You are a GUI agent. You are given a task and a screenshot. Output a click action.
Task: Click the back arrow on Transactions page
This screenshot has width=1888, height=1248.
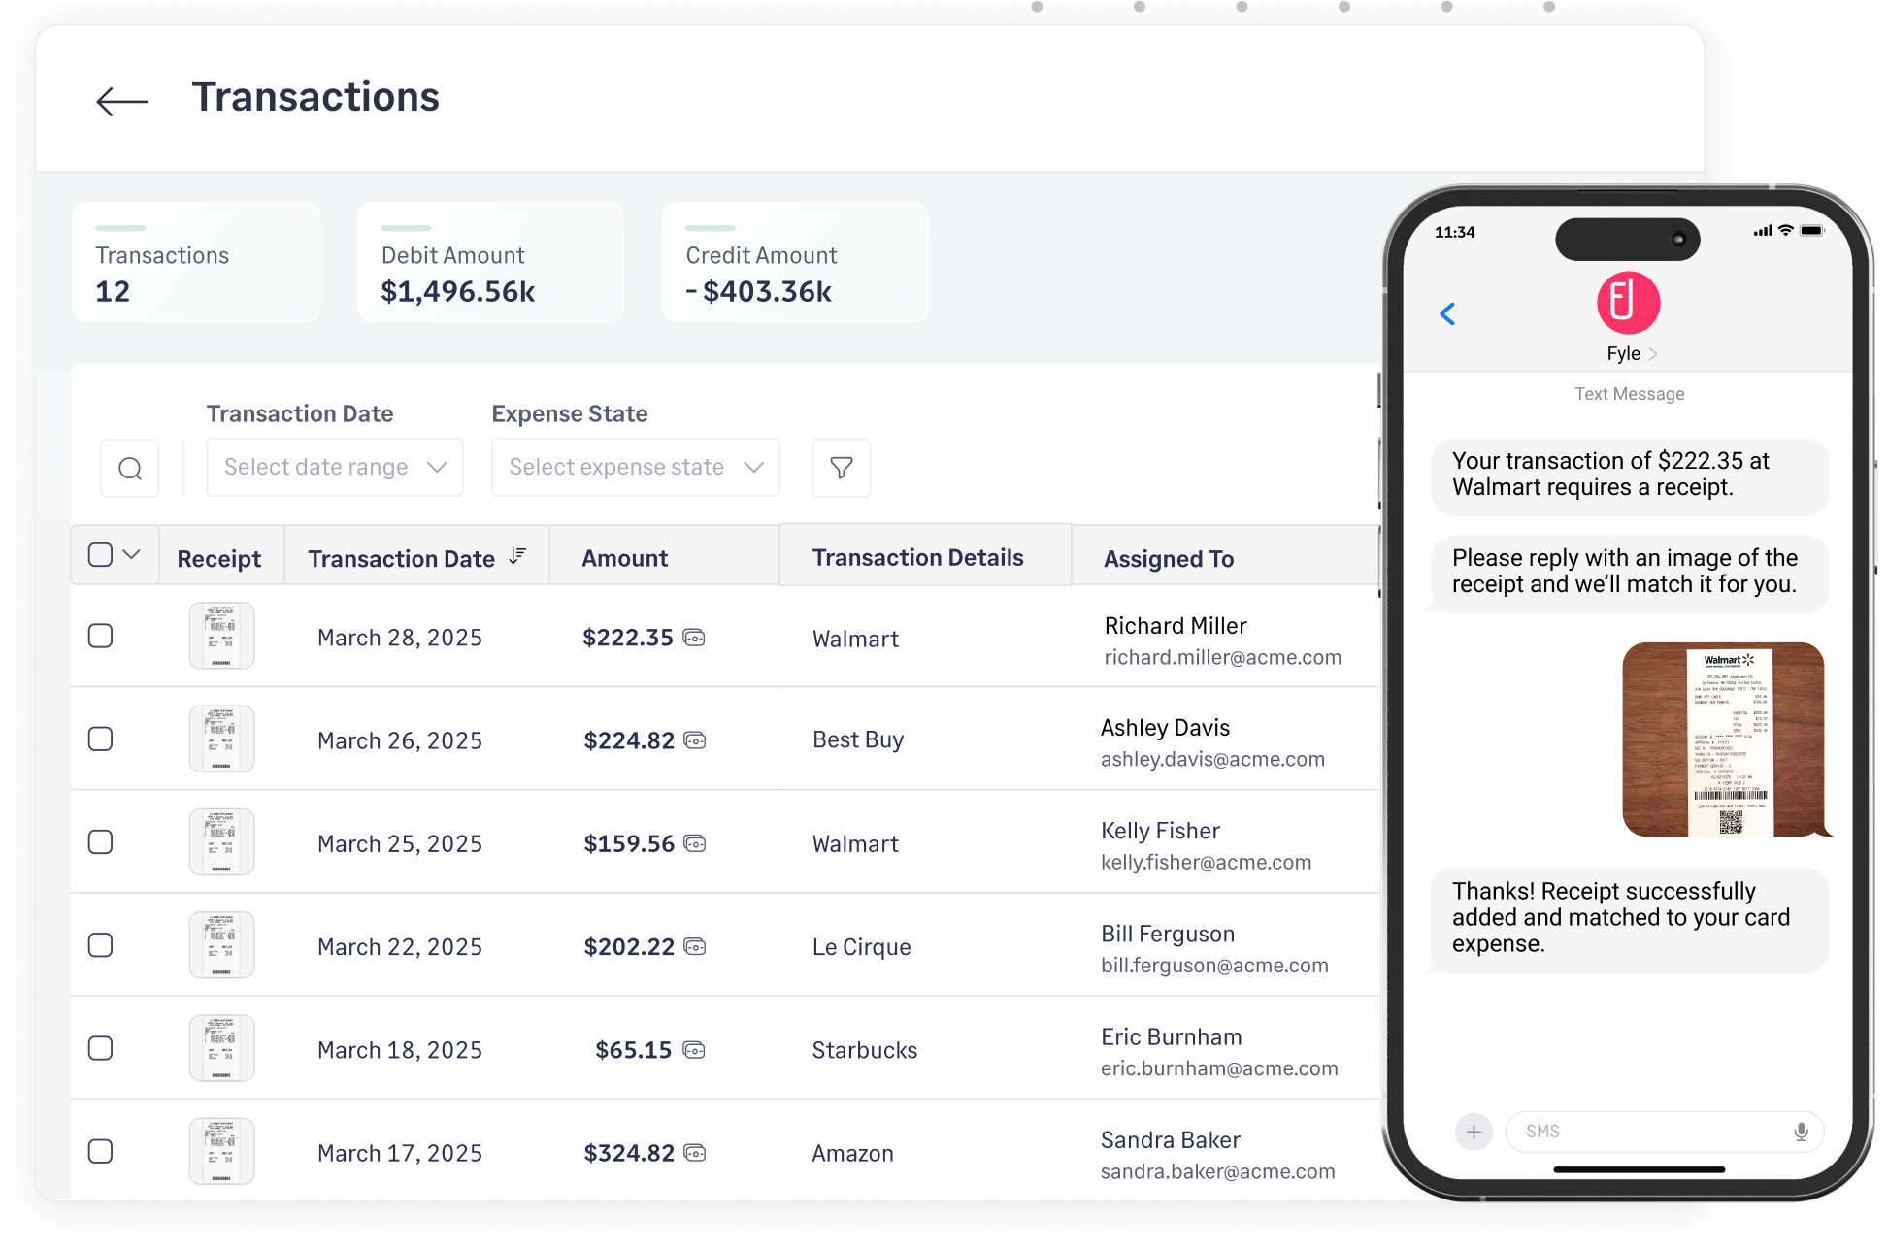click(x=120, y=100)
